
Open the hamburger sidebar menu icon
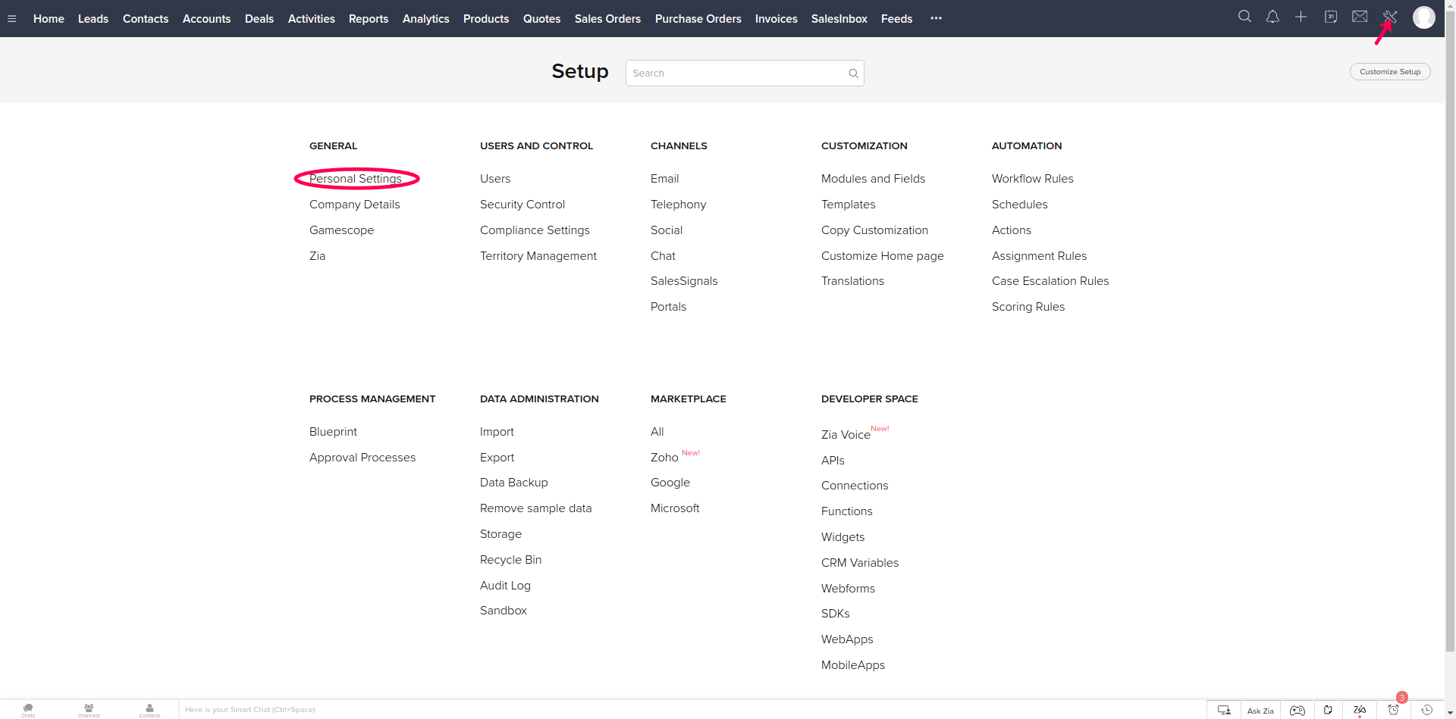[11, 19]
